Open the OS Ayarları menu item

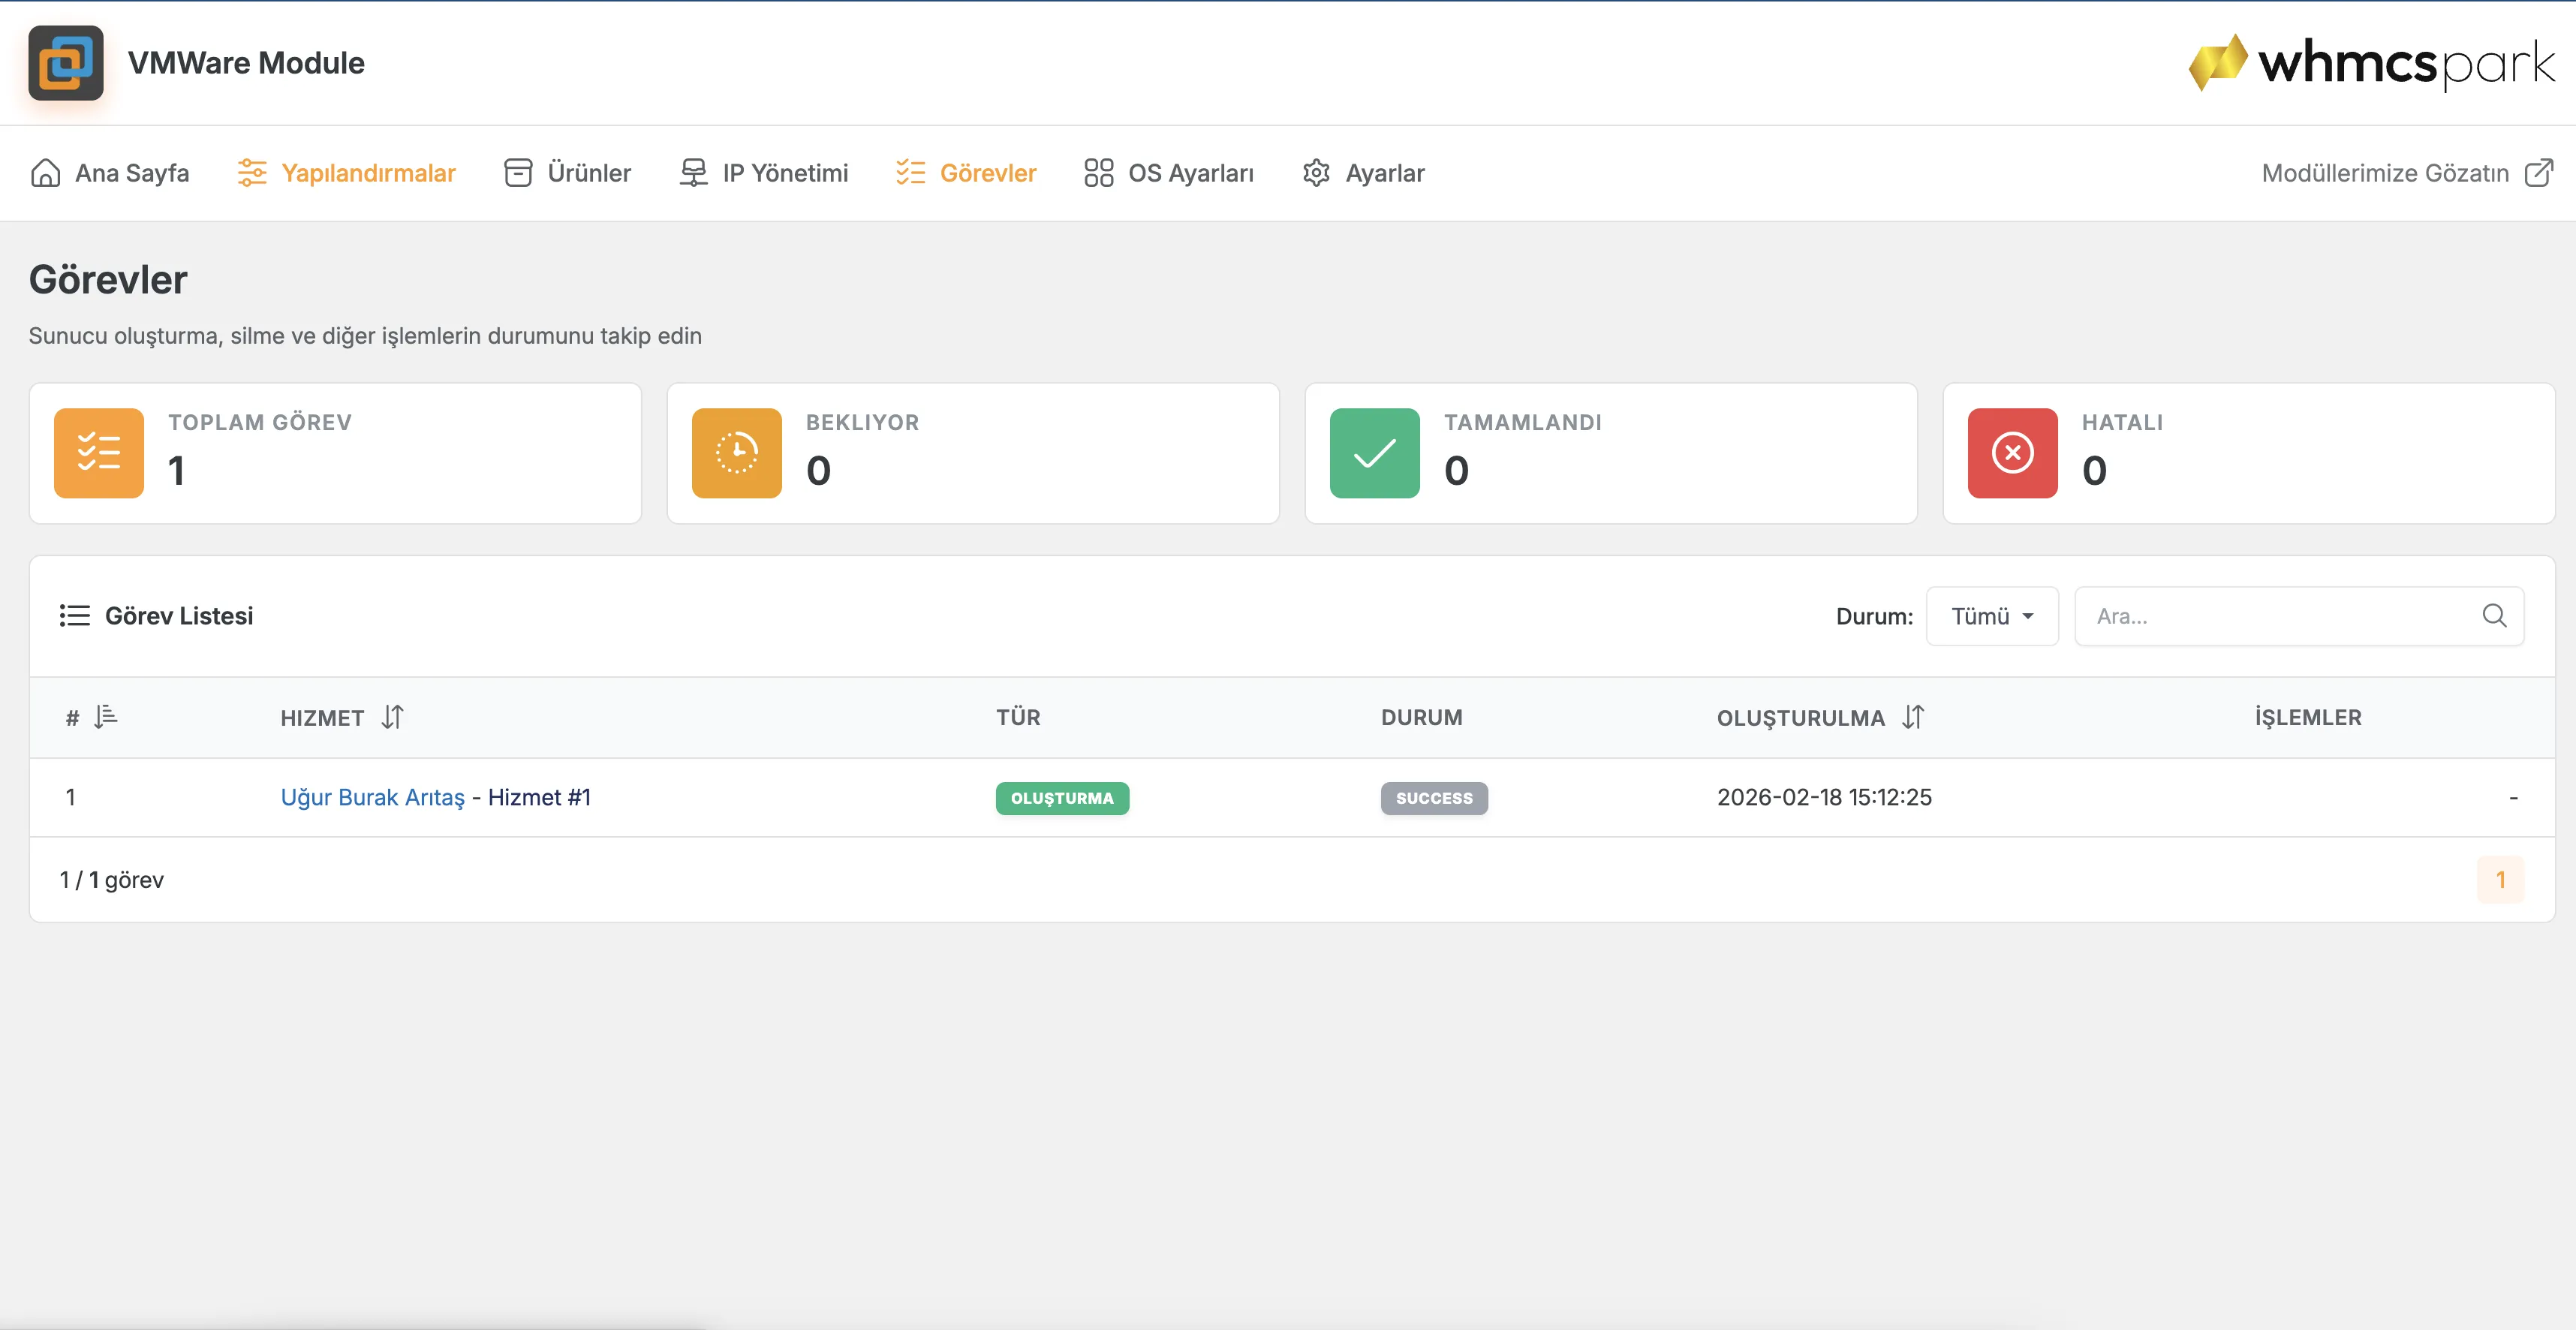coord(1169,173)
